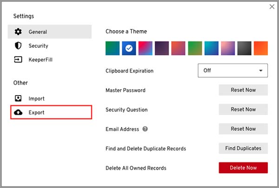
Task: Click the shield icon beside Security
Action: click(x=18, y=45)
